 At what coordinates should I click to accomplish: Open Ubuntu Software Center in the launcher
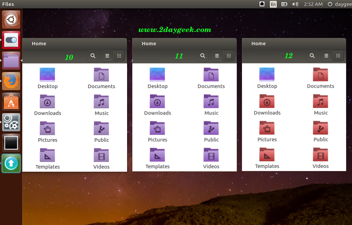[11, 102]
